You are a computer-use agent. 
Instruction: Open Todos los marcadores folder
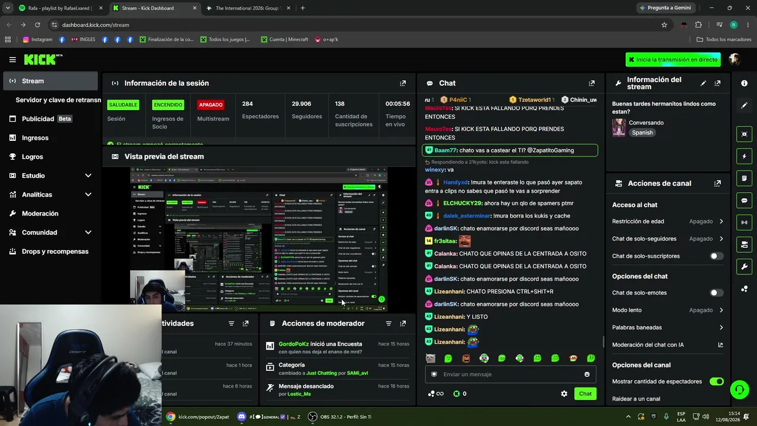click(724, 40)
